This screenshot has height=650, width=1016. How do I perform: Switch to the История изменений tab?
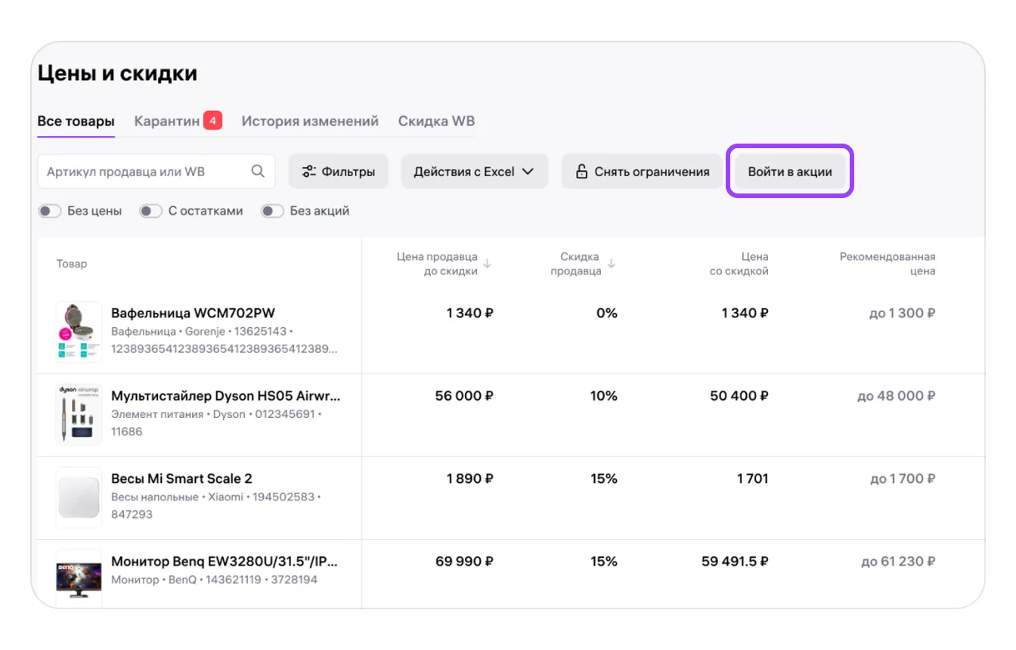point(310,121)
